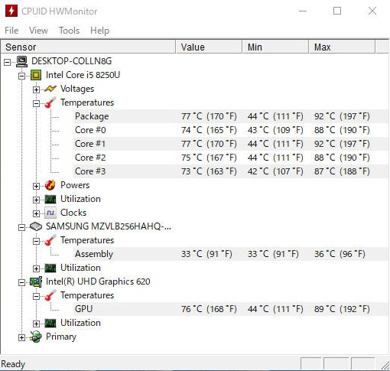Expand the Voltages tree node
This screenshot has height=371, width=390.
[36, 89]
